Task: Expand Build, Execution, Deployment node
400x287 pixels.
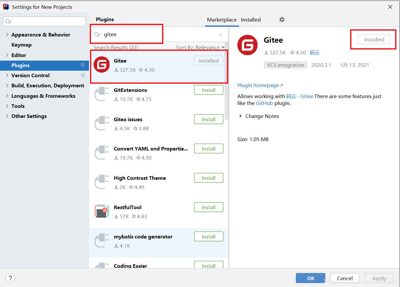Action: click(7, 85)
